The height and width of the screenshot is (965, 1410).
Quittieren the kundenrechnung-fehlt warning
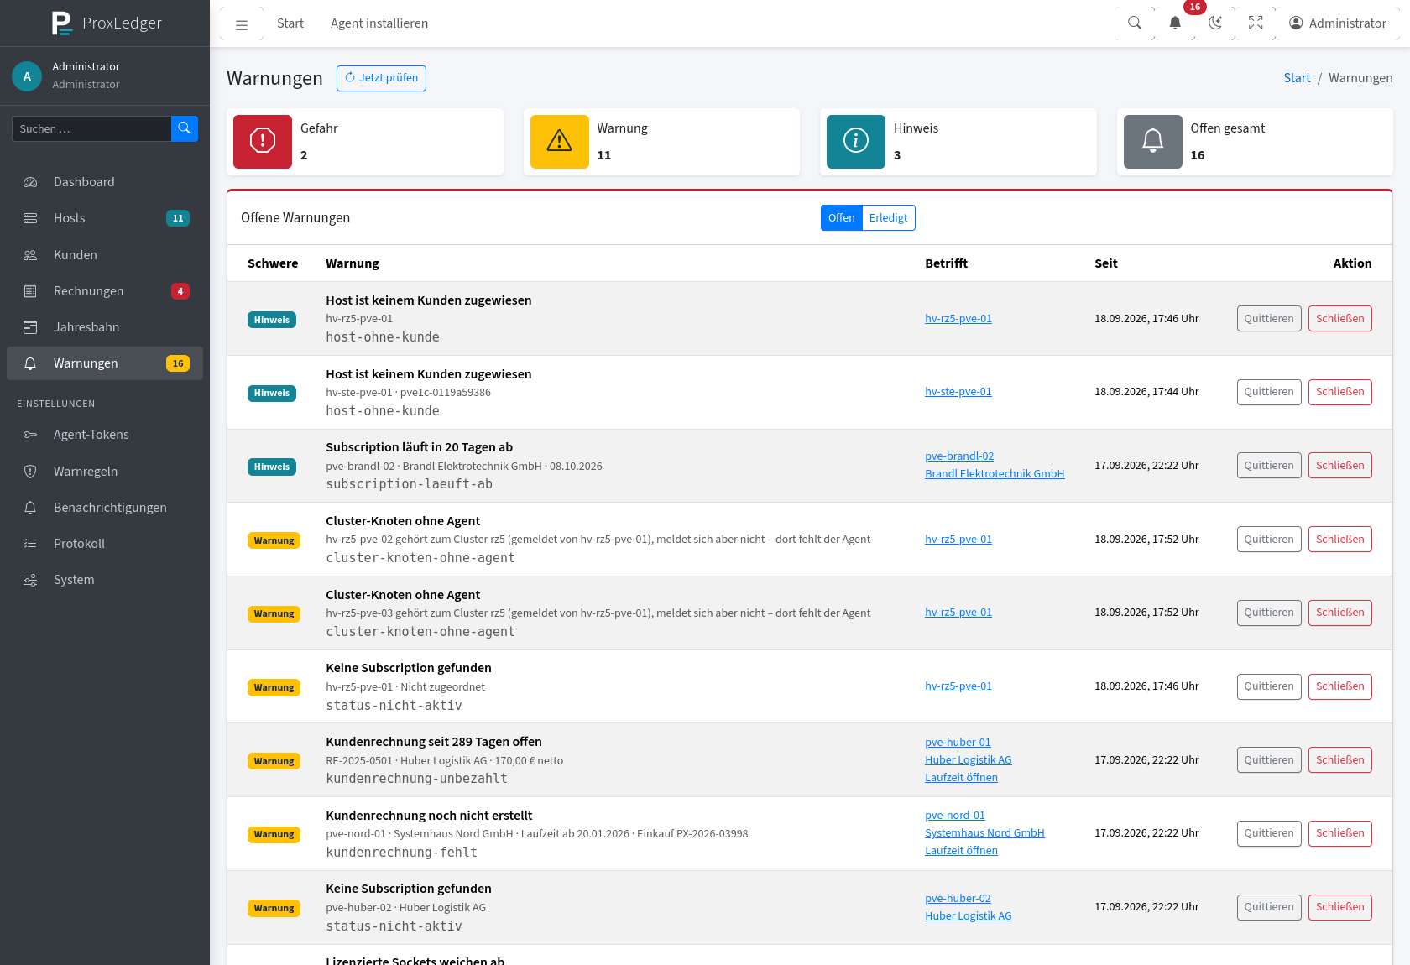coord(1269,833)
